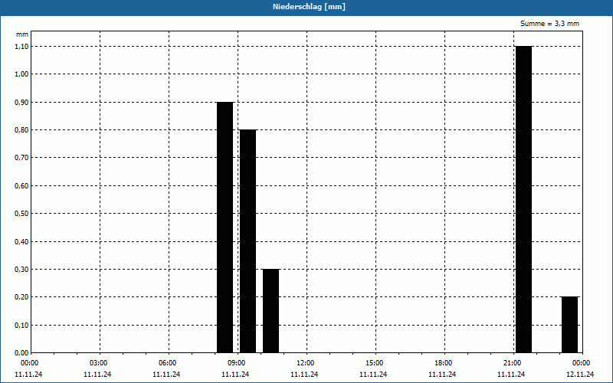Click the "00:00" time label above 12.11.24
The width and height of the screenshot is (613, 383).
(582, 363)
